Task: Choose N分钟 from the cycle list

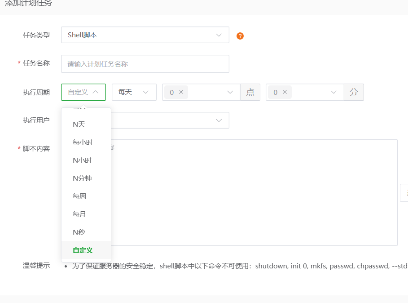Action: click(86, 178)
